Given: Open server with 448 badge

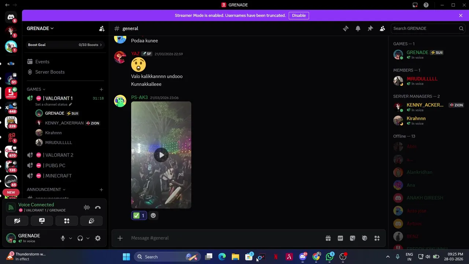Looking at the screenshot, I should pyautogui.click(x=11, y=107).
